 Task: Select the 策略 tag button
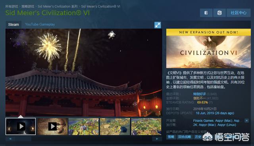(x=171, y=137)
